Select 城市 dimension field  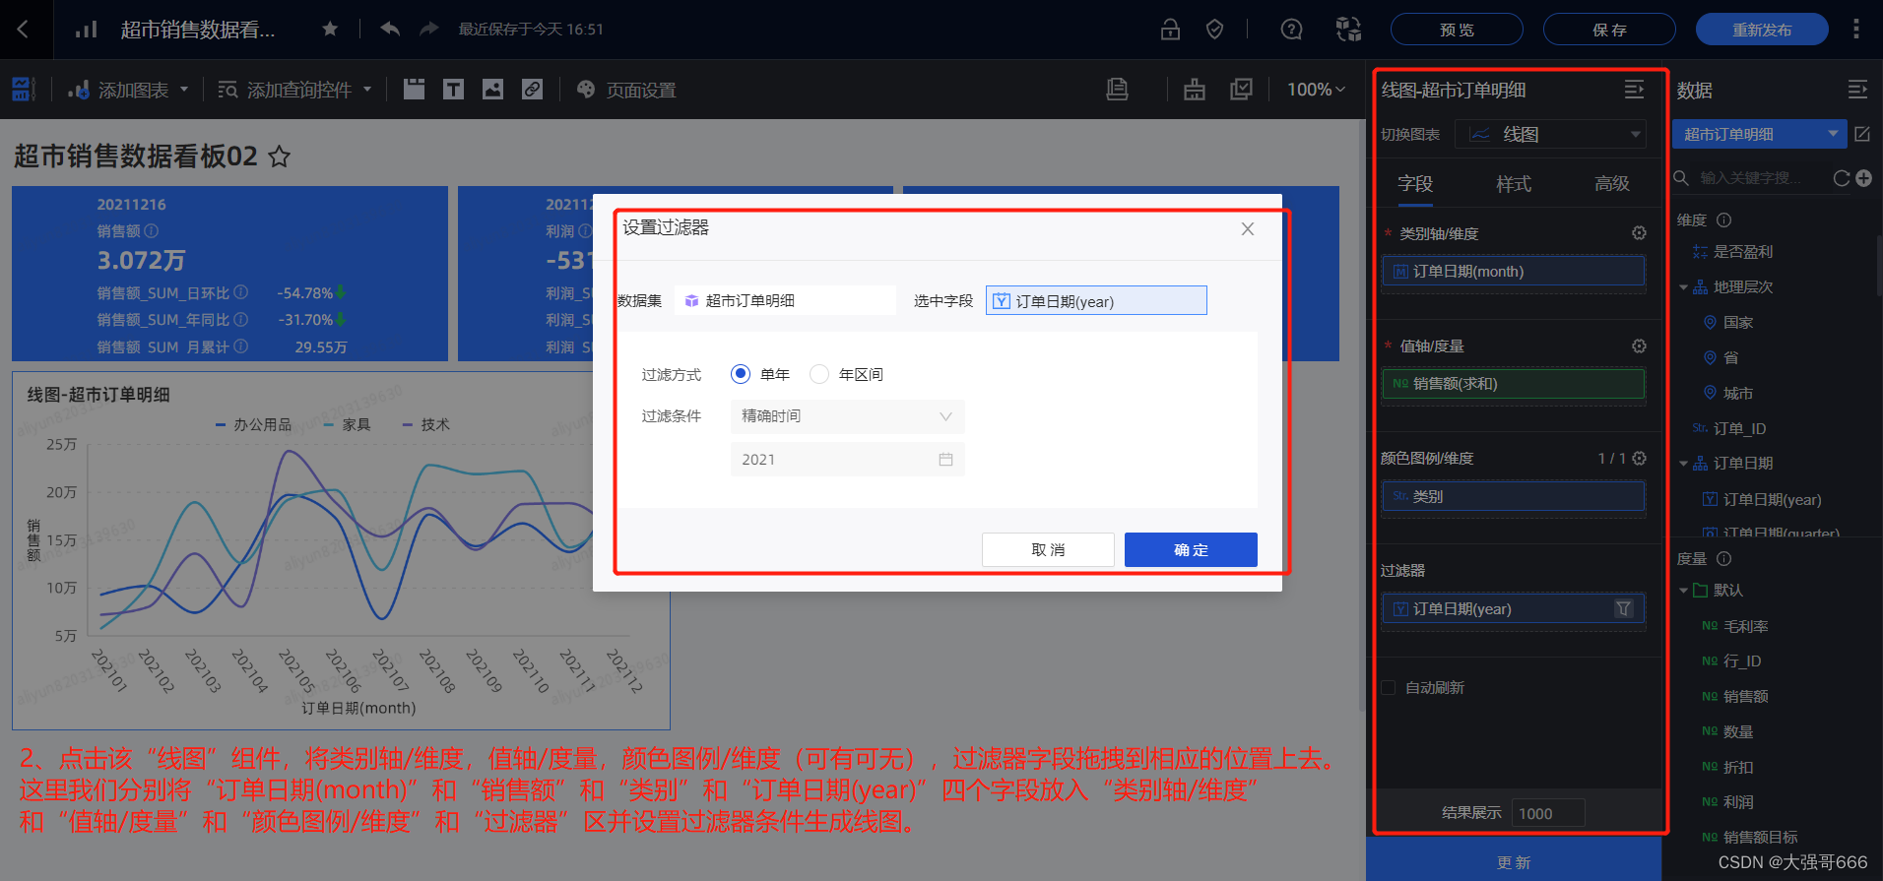pos(1737,394)
